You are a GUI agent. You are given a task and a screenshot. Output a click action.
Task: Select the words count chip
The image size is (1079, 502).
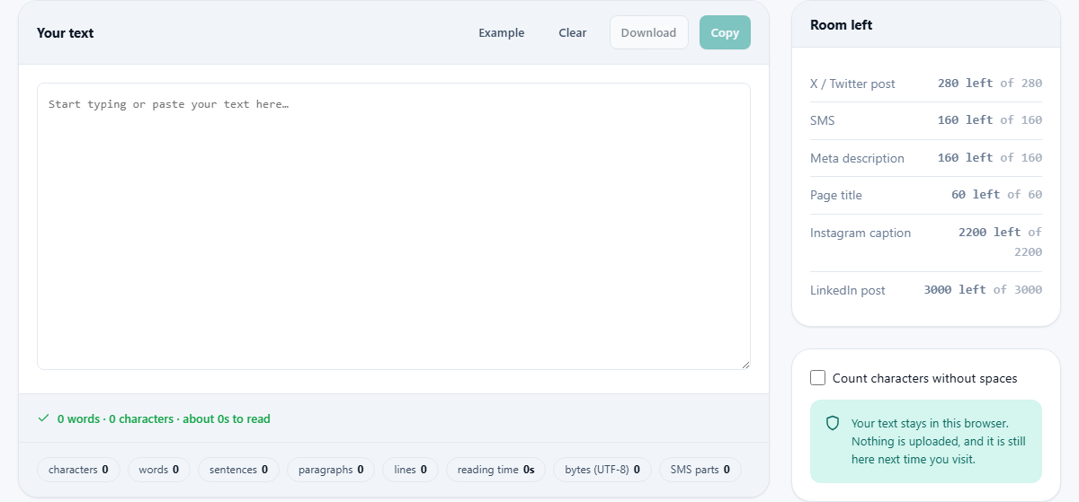pyautogui.click(x=159, y=470)
